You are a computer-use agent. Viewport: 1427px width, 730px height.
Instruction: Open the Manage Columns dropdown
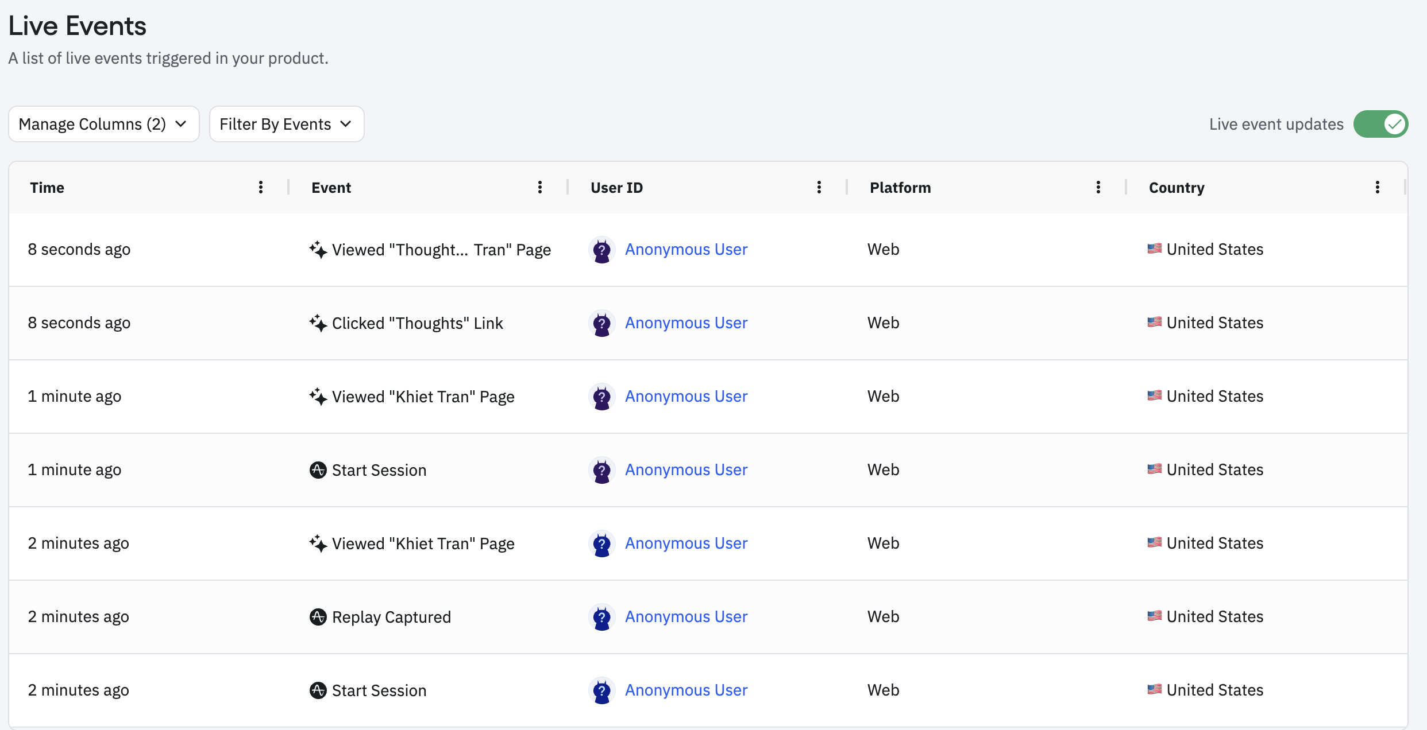103,123
